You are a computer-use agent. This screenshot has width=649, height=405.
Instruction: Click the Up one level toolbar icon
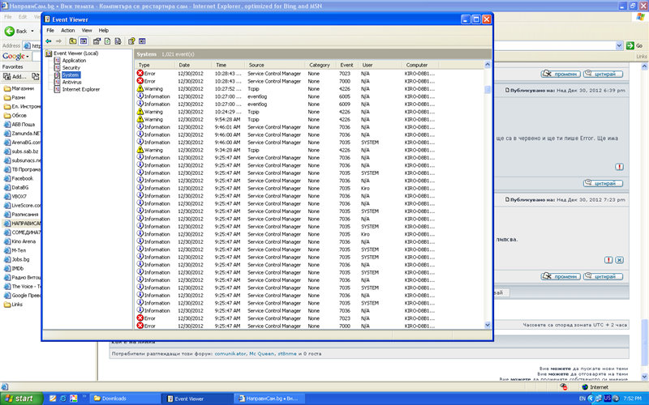[x=72, y=40]
